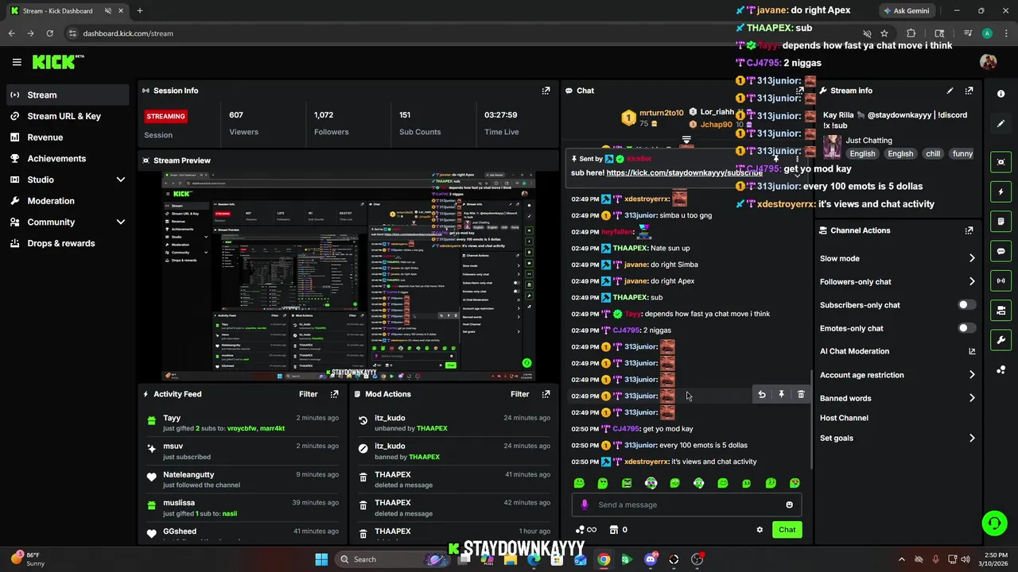This screenshot has height=572, width=1018.
Task: Open Slow mode options arrow
Action: (x=972, y=258)
